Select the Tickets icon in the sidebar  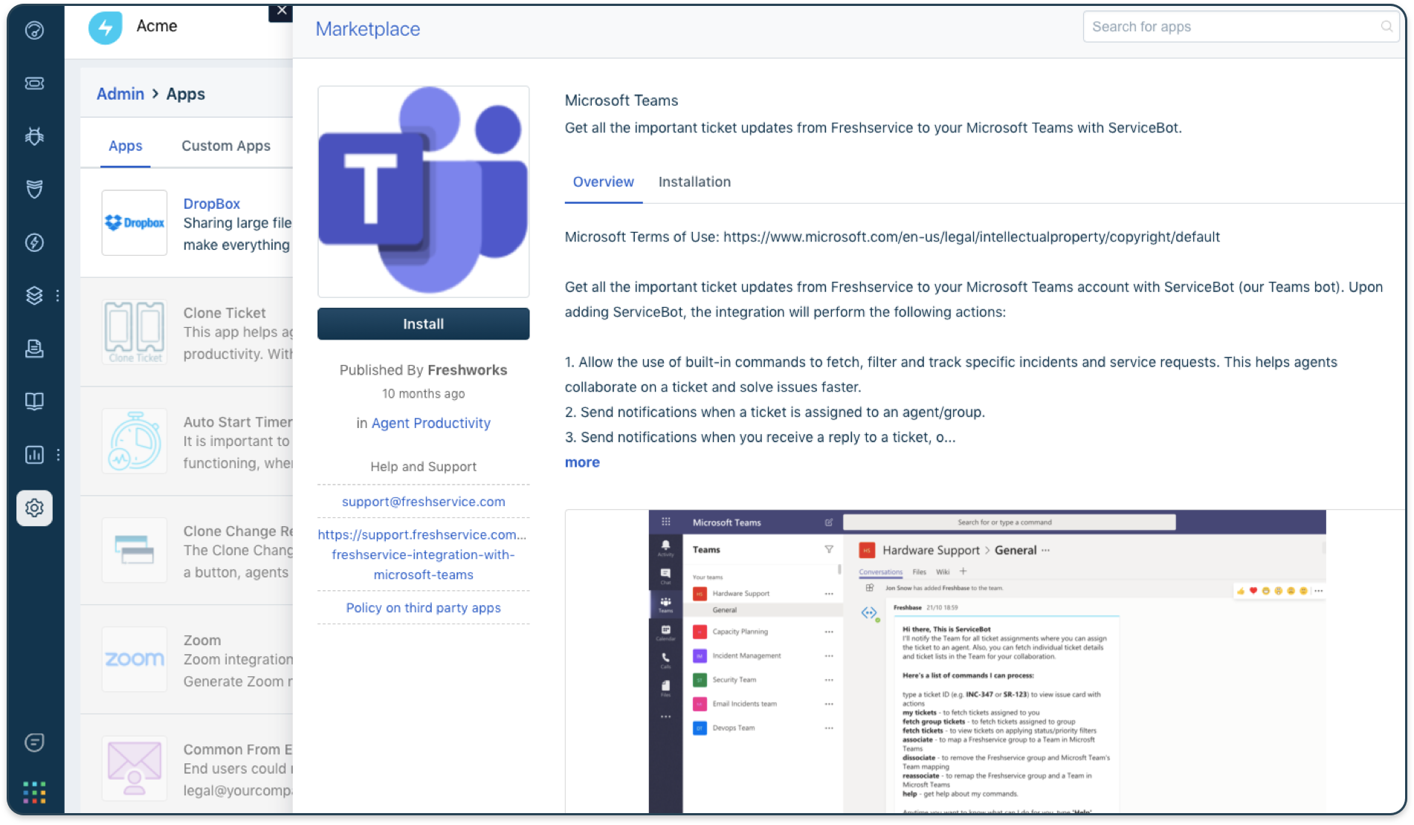(x=34, y=83)
